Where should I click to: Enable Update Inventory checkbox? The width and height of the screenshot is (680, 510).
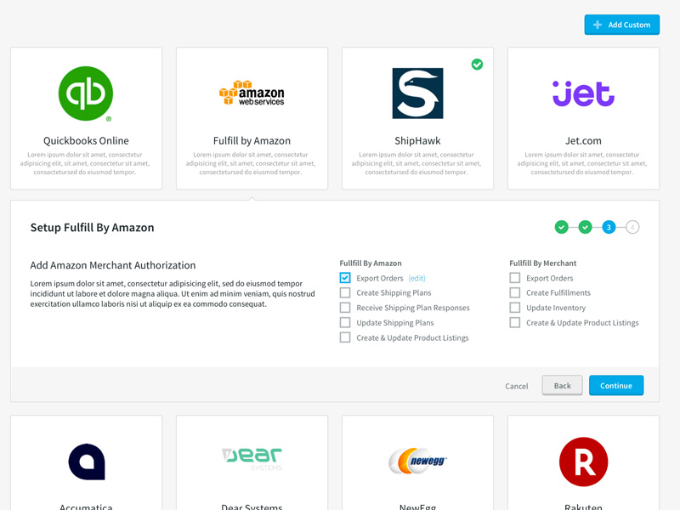click(515, 308)
